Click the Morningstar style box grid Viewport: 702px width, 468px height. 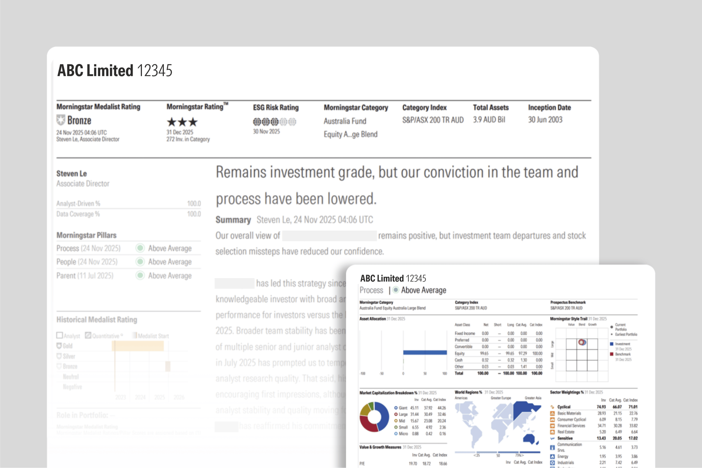582,355
